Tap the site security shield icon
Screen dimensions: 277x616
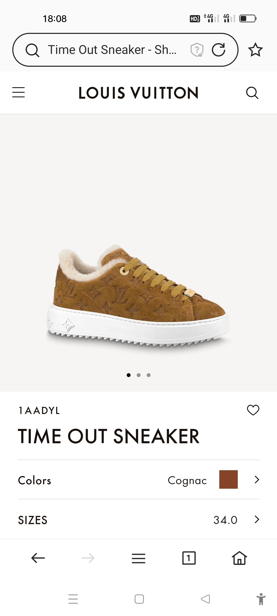(197, 50)
